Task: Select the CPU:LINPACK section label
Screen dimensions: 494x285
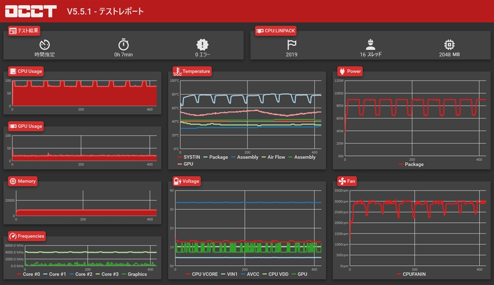Action: point(275,30)
